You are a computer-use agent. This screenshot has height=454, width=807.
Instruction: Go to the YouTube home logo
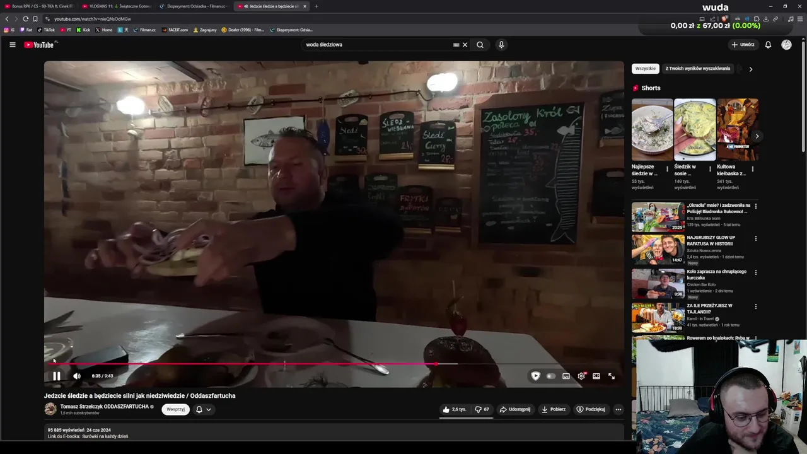coord(39,45)
